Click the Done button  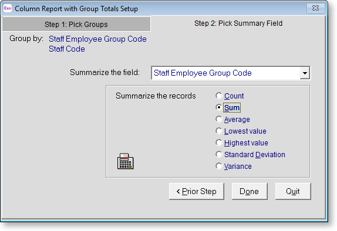[x=250, y=191]
